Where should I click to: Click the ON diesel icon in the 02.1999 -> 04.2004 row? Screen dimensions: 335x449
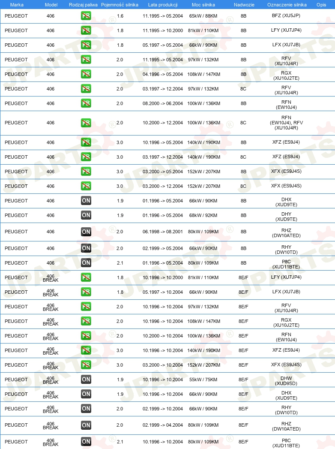click(x=86, y=425)
